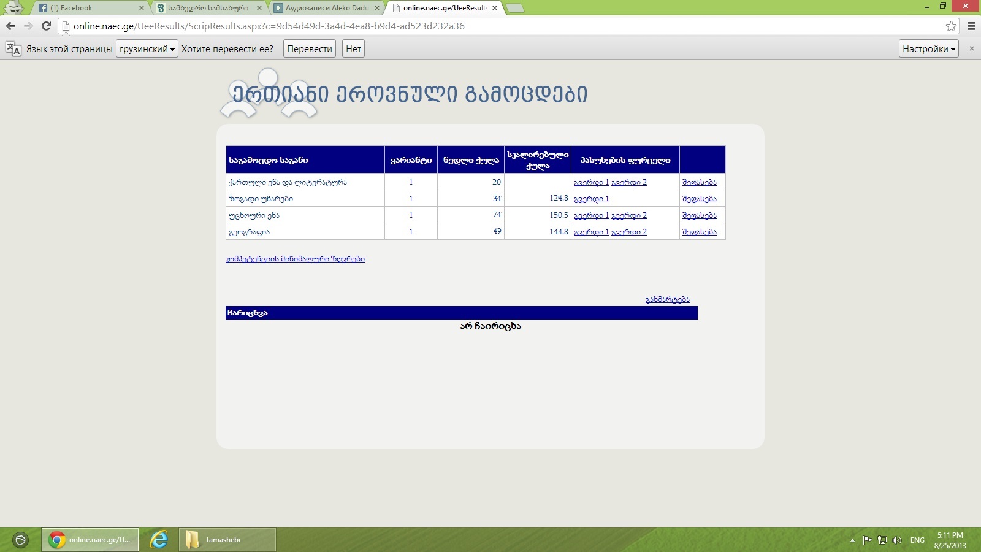The image size is (981, 552).
Task: Reload the current page
Action: coord(46,26)
